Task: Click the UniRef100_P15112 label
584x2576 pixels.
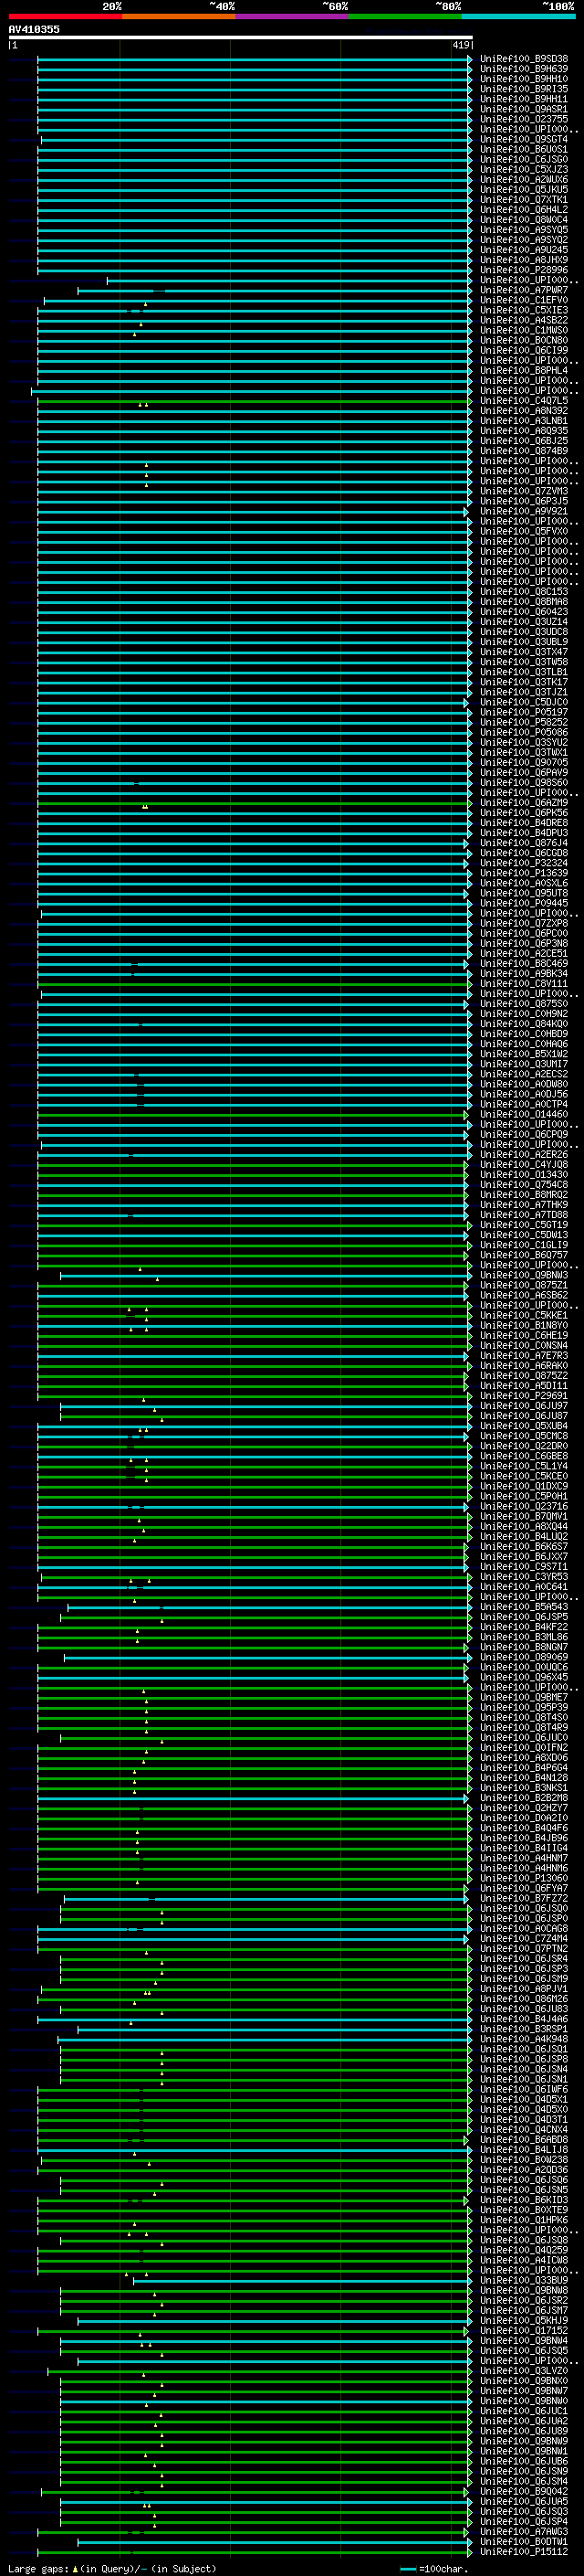Action: click(524, 2552)
